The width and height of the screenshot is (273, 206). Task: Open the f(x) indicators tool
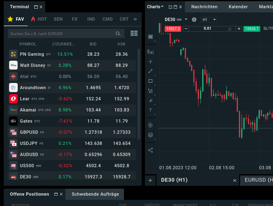coord(150,52)
